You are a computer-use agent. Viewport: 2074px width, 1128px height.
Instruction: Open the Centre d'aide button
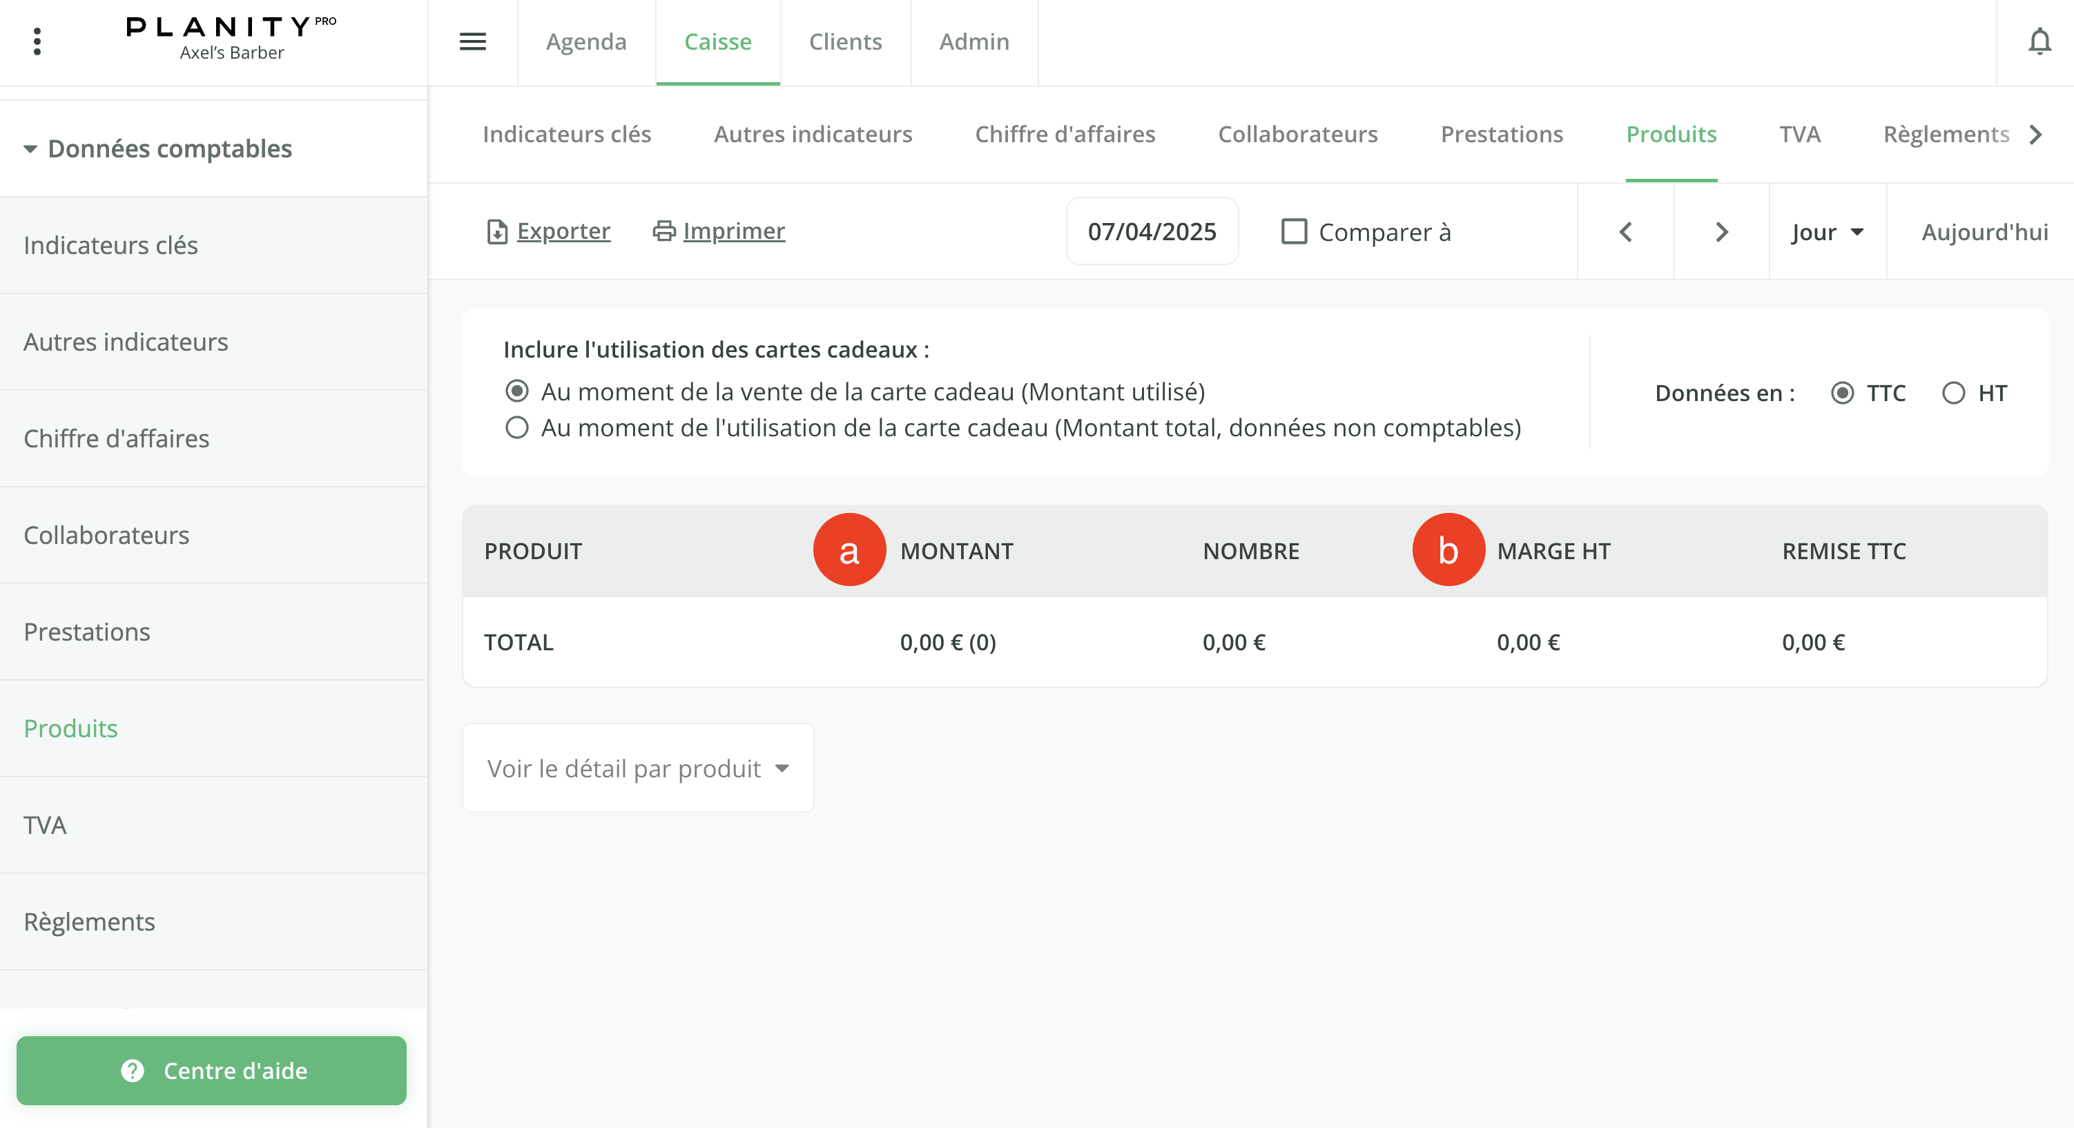(212, 1070)
